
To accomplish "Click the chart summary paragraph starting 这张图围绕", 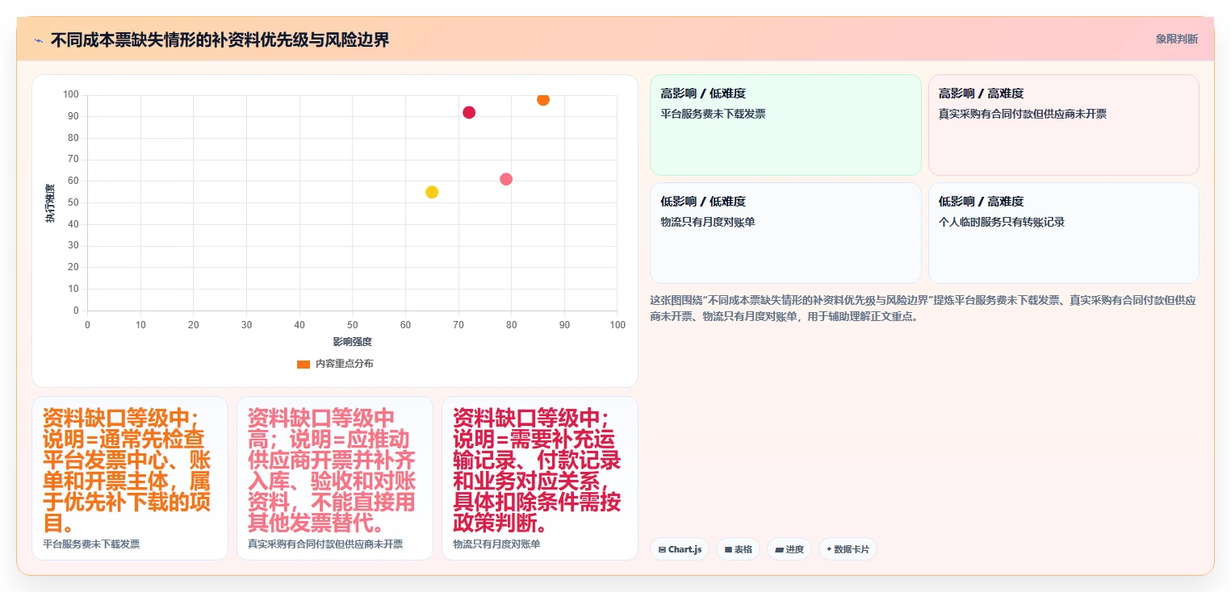I will tap(923, 308).
